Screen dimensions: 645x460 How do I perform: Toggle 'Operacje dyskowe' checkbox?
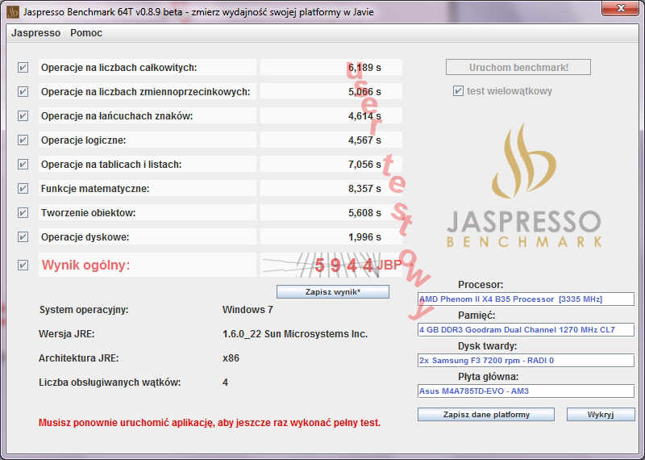[23, 236]
